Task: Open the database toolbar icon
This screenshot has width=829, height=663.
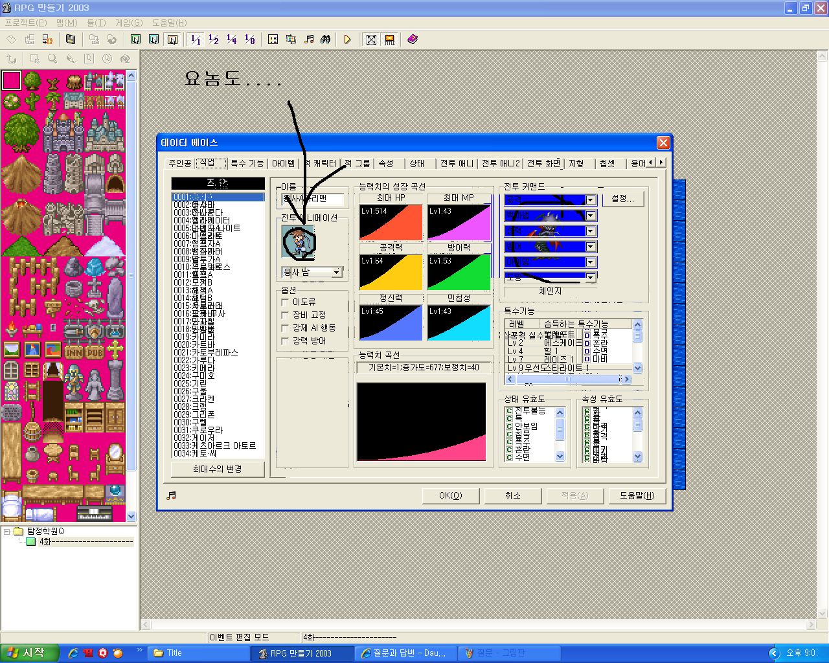Action: (x=273, y=39)
